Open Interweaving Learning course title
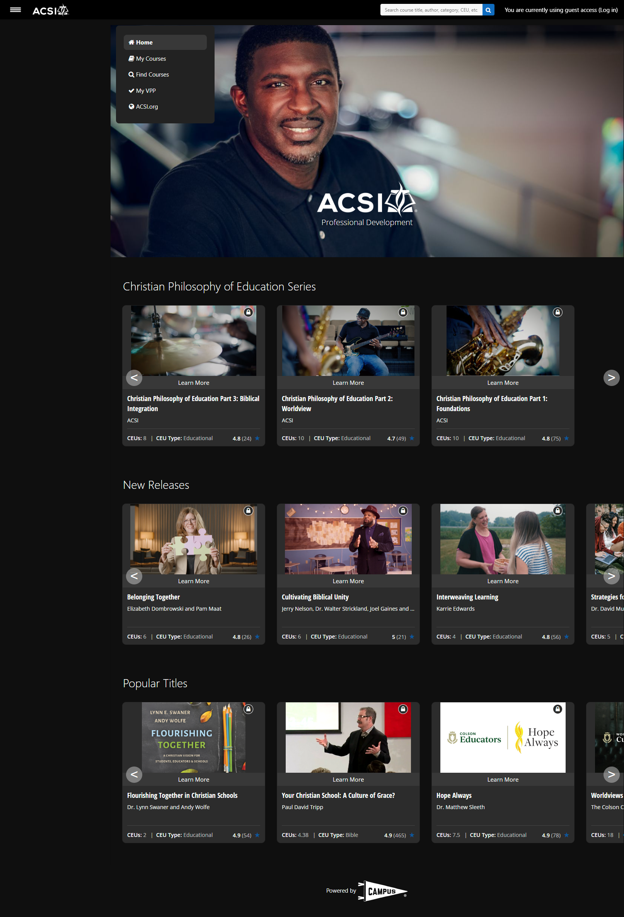 pyautogui.click(x=467, y=597)
